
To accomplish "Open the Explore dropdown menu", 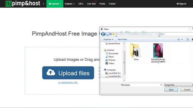I will (x=70, y=4).
